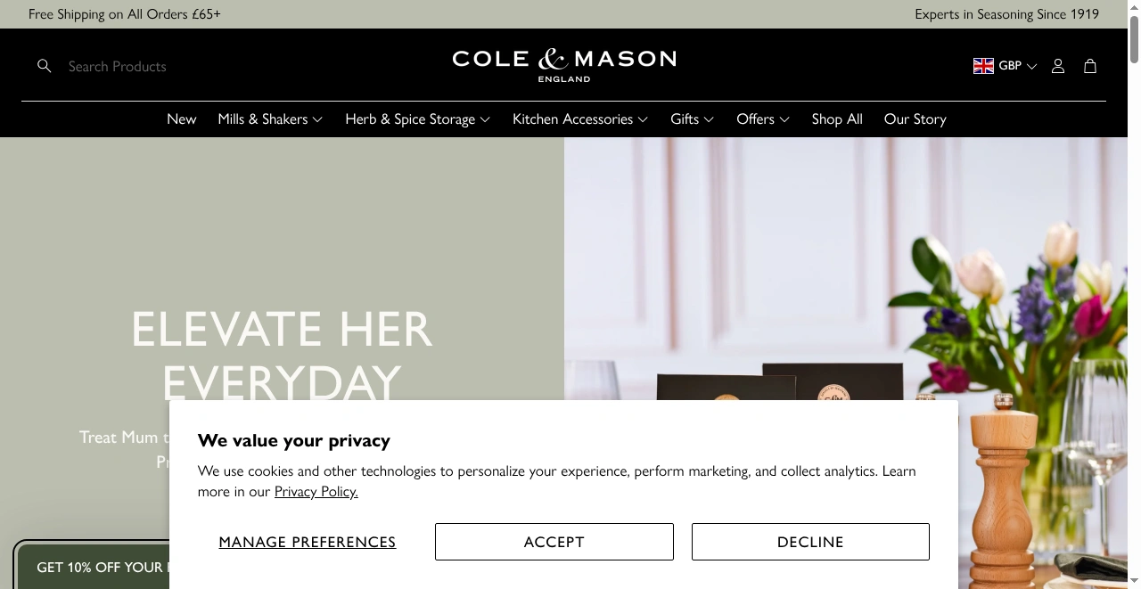Viewport: 1141px width, 589px height.
Task: Open the Privacy Policy link
Action: [x=316, y=490]
